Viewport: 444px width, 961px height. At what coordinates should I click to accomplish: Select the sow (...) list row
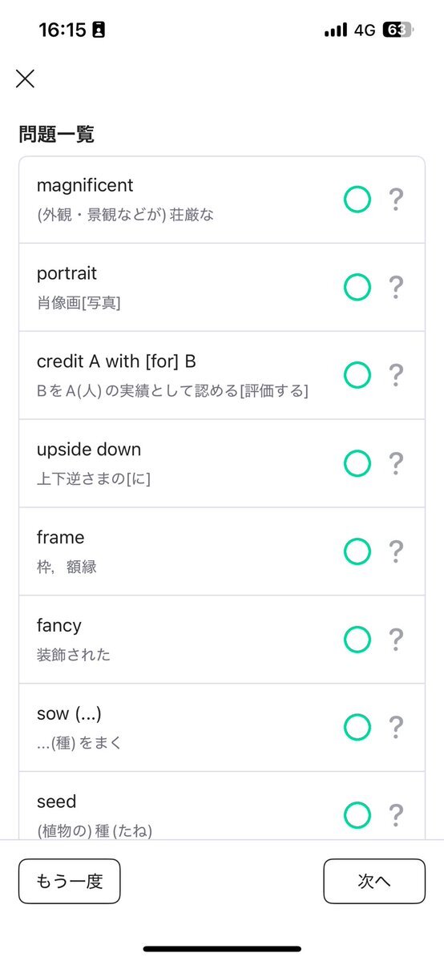tap(222, 728)
